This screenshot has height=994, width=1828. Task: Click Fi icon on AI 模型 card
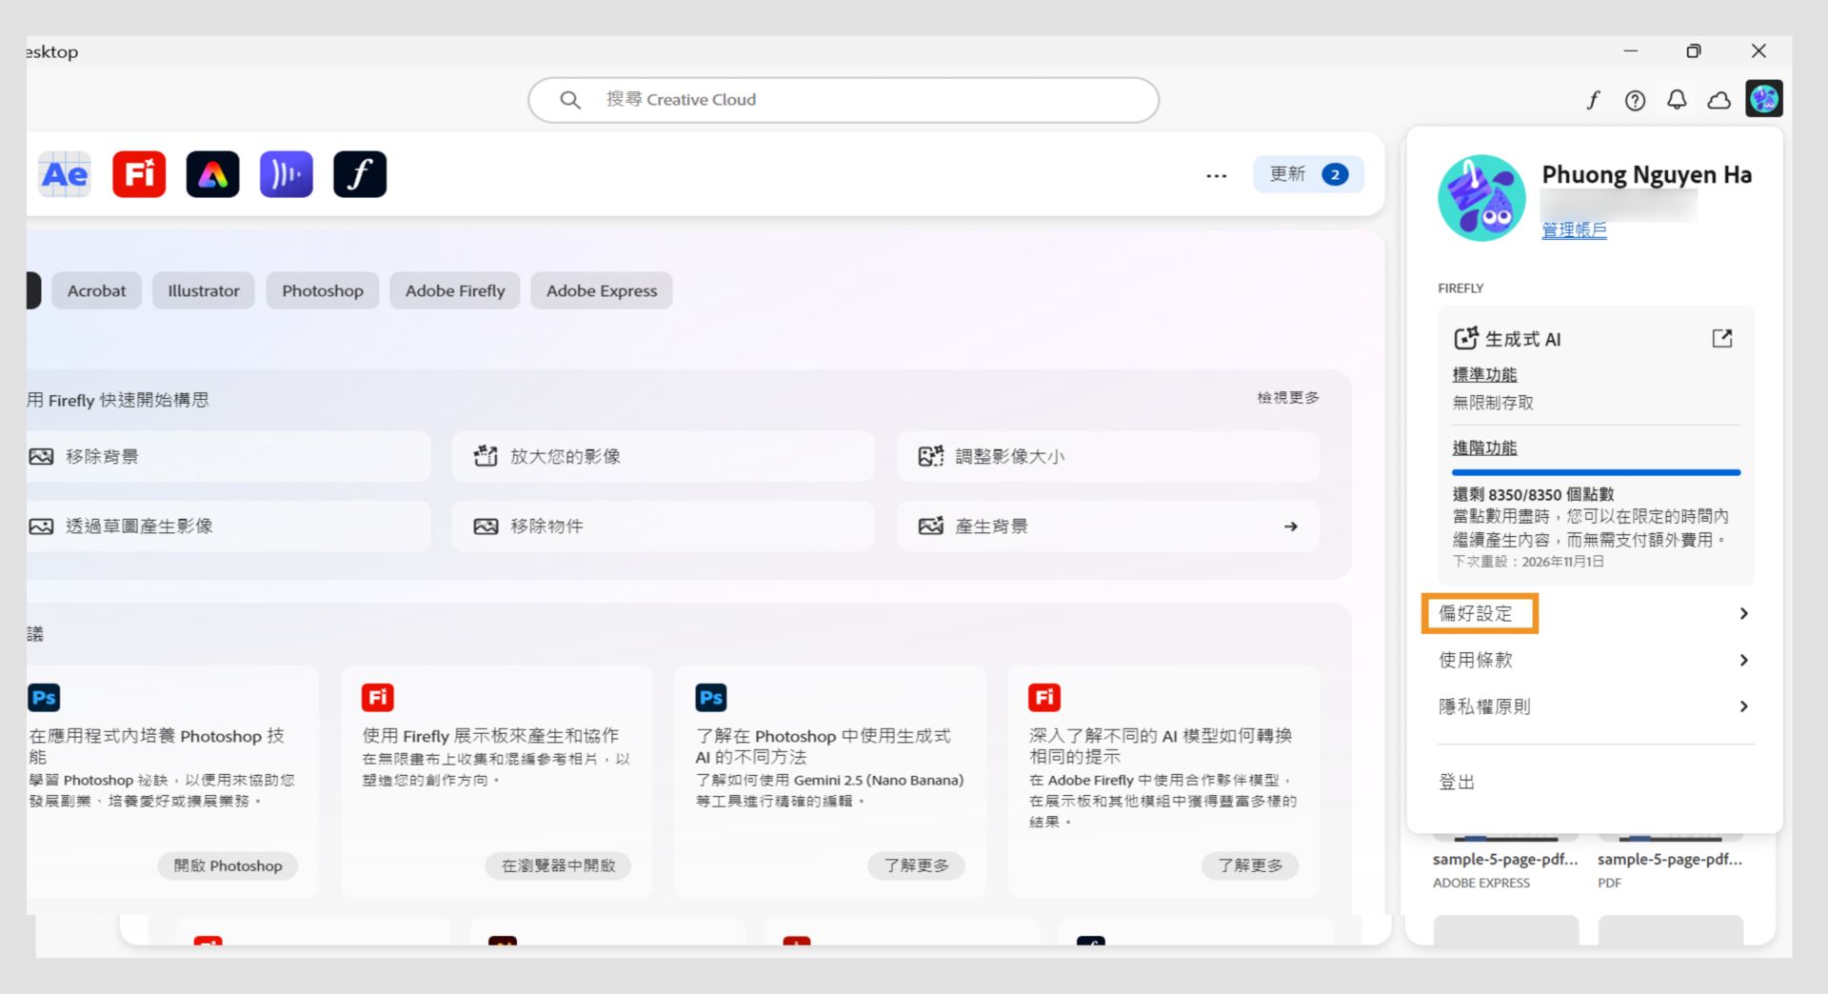[1044, 697]
